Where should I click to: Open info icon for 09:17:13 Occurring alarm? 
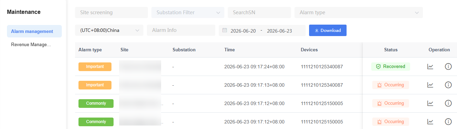(x=448, y=85)
